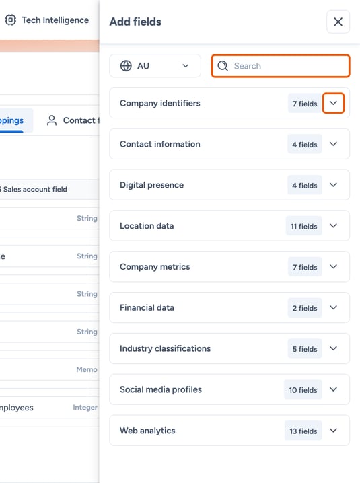Expand the Company metrics chevron
Viewport: 360px width, 483px height.
point(333,267)
